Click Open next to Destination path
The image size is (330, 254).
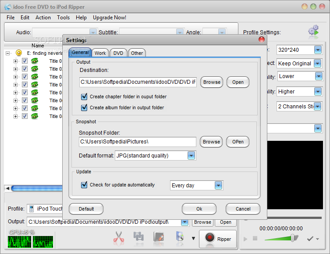pos(238,82)
